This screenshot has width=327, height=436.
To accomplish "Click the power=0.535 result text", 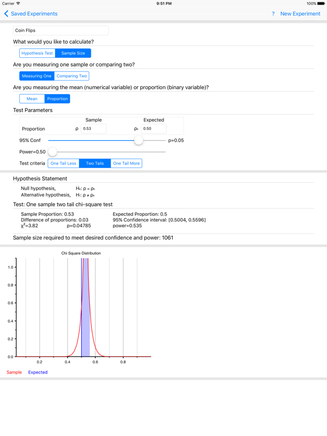I will click(x=127, y=226).
